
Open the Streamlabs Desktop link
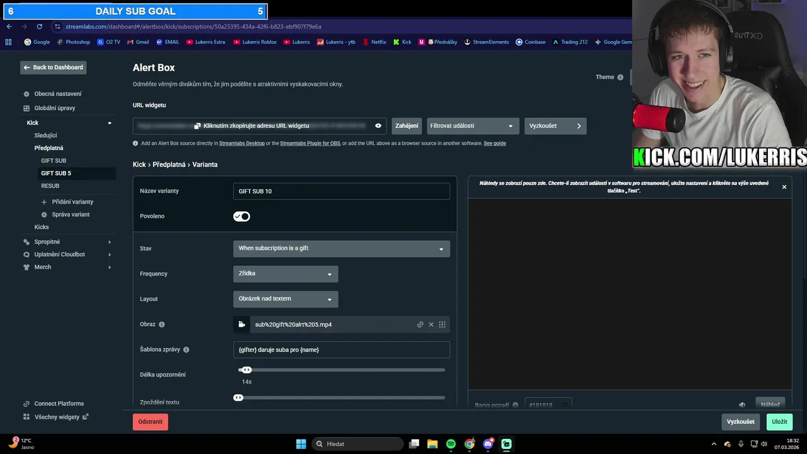242,144
